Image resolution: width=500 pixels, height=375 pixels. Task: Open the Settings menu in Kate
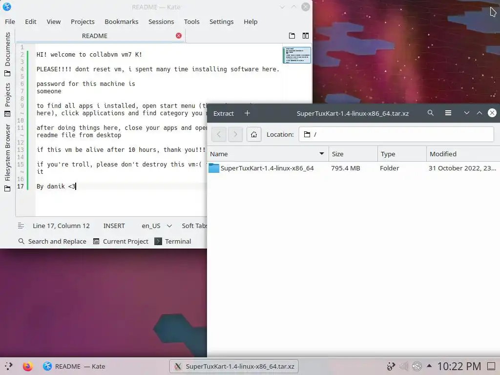[x=221, y=21]
